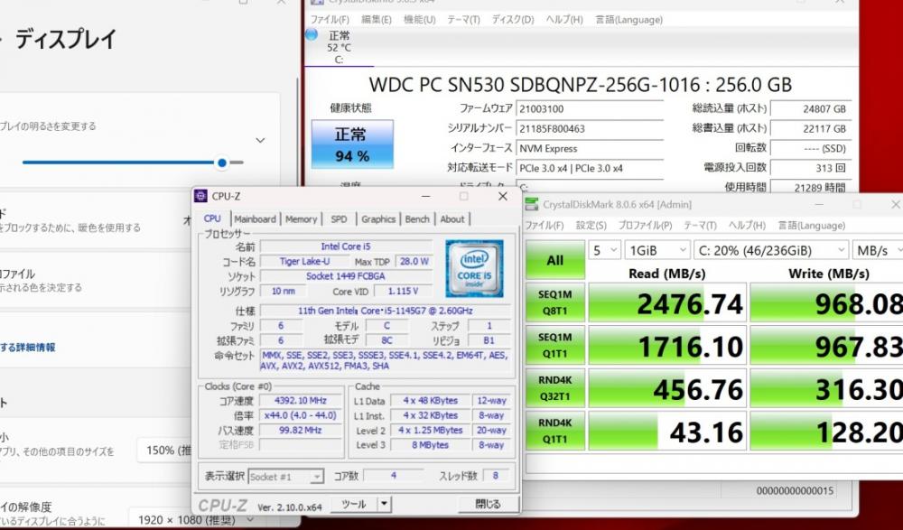Click the total host writes 22117 GB
903x530 pixels.
tap(811, 128)
